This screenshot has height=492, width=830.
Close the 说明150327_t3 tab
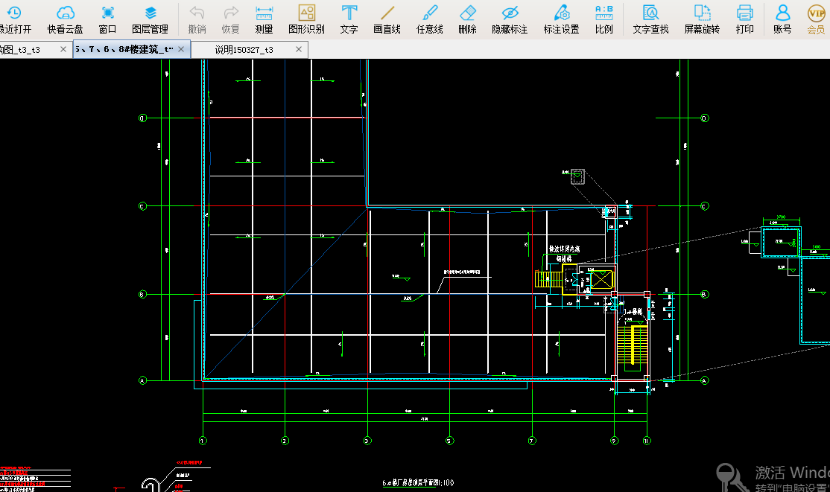(x=299, y=49)
